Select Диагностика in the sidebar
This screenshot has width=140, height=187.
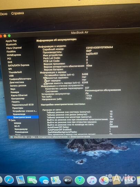(17, 82)
